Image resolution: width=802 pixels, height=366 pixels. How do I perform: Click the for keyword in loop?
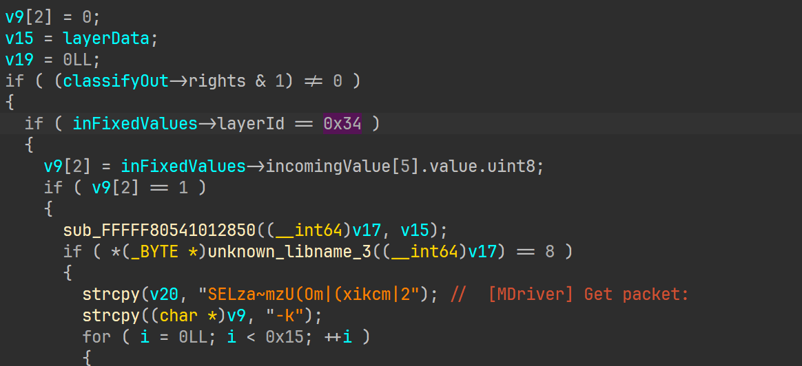click(x=96, y=337)
